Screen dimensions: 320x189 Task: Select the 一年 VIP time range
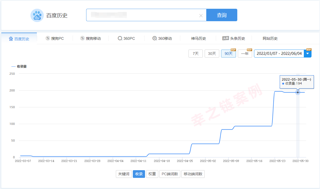[x=245, y=54]
